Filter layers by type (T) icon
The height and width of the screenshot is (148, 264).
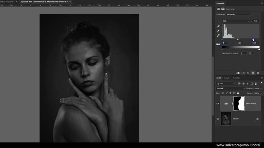click(x=247, y=83)
